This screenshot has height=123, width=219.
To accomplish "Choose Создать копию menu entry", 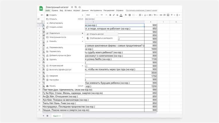I will click(x=65, y=27).
